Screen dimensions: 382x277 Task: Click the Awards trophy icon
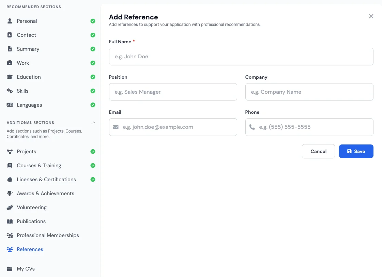pos(10,194)
